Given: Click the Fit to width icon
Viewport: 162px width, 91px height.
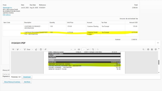Looking at the screenshot, I should (79, 50).
